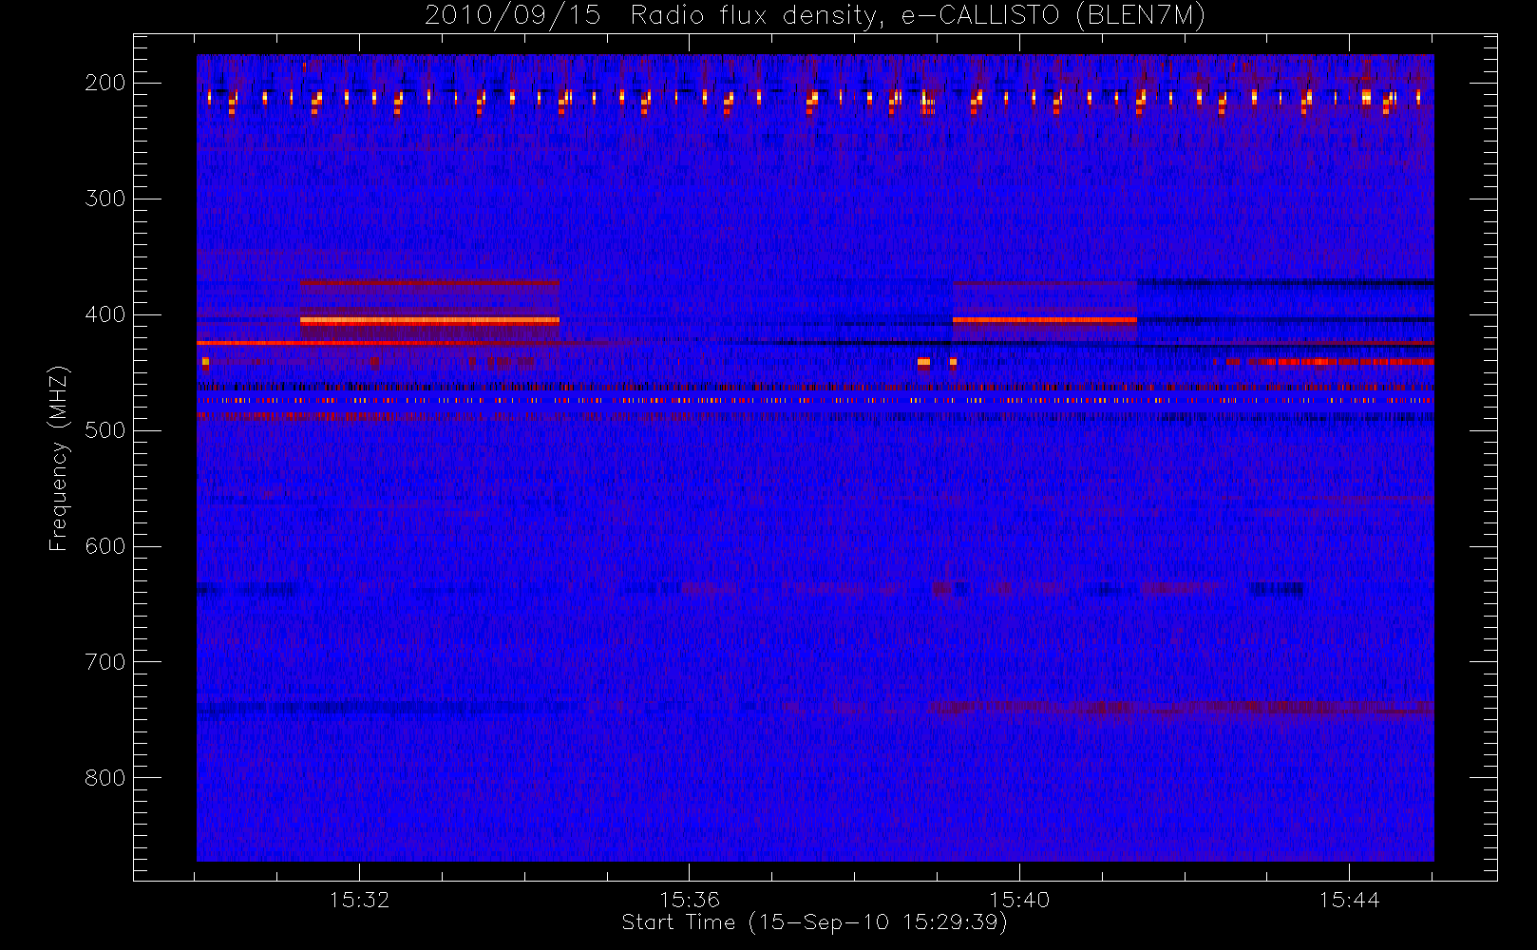Image resolution: width=1537 pixels, height=950 pixels.
Task: Click the 15:40 time tick label
Action: coord(1019,900)
